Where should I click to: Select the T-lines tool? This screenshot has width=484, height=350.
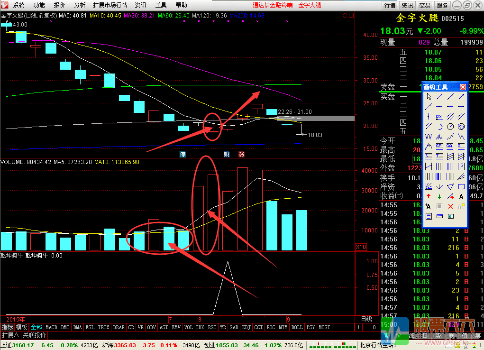439,156
